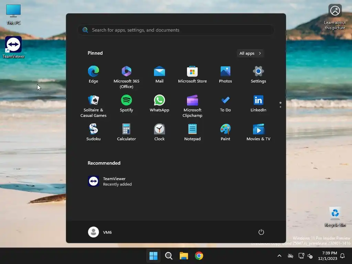The width and height of the screenshot is (352, 264).
Task: Select the Recycle Bin on desktop
Action: [335, 217]
